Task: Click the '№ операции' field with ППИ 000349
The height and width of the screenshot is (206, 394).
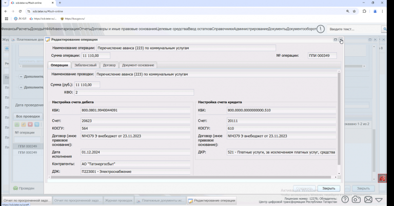Action: point(322,56)
